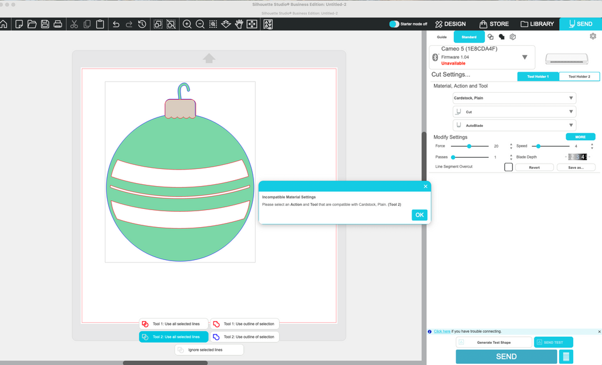
Task: Confirm the dialog with OK
Action: pyautogui.click(x=419, y=215)
